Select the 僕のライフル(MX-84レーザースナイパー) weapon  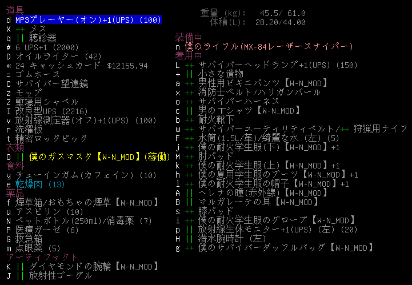coord(269,47)
